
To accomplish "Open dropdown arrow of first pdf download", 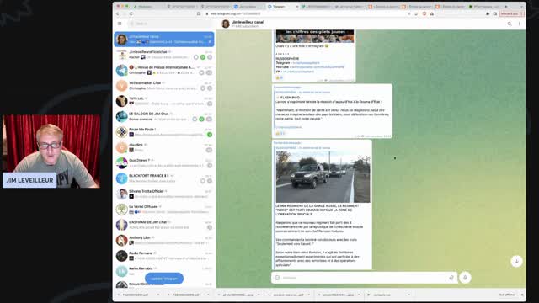I will (158, 295).
